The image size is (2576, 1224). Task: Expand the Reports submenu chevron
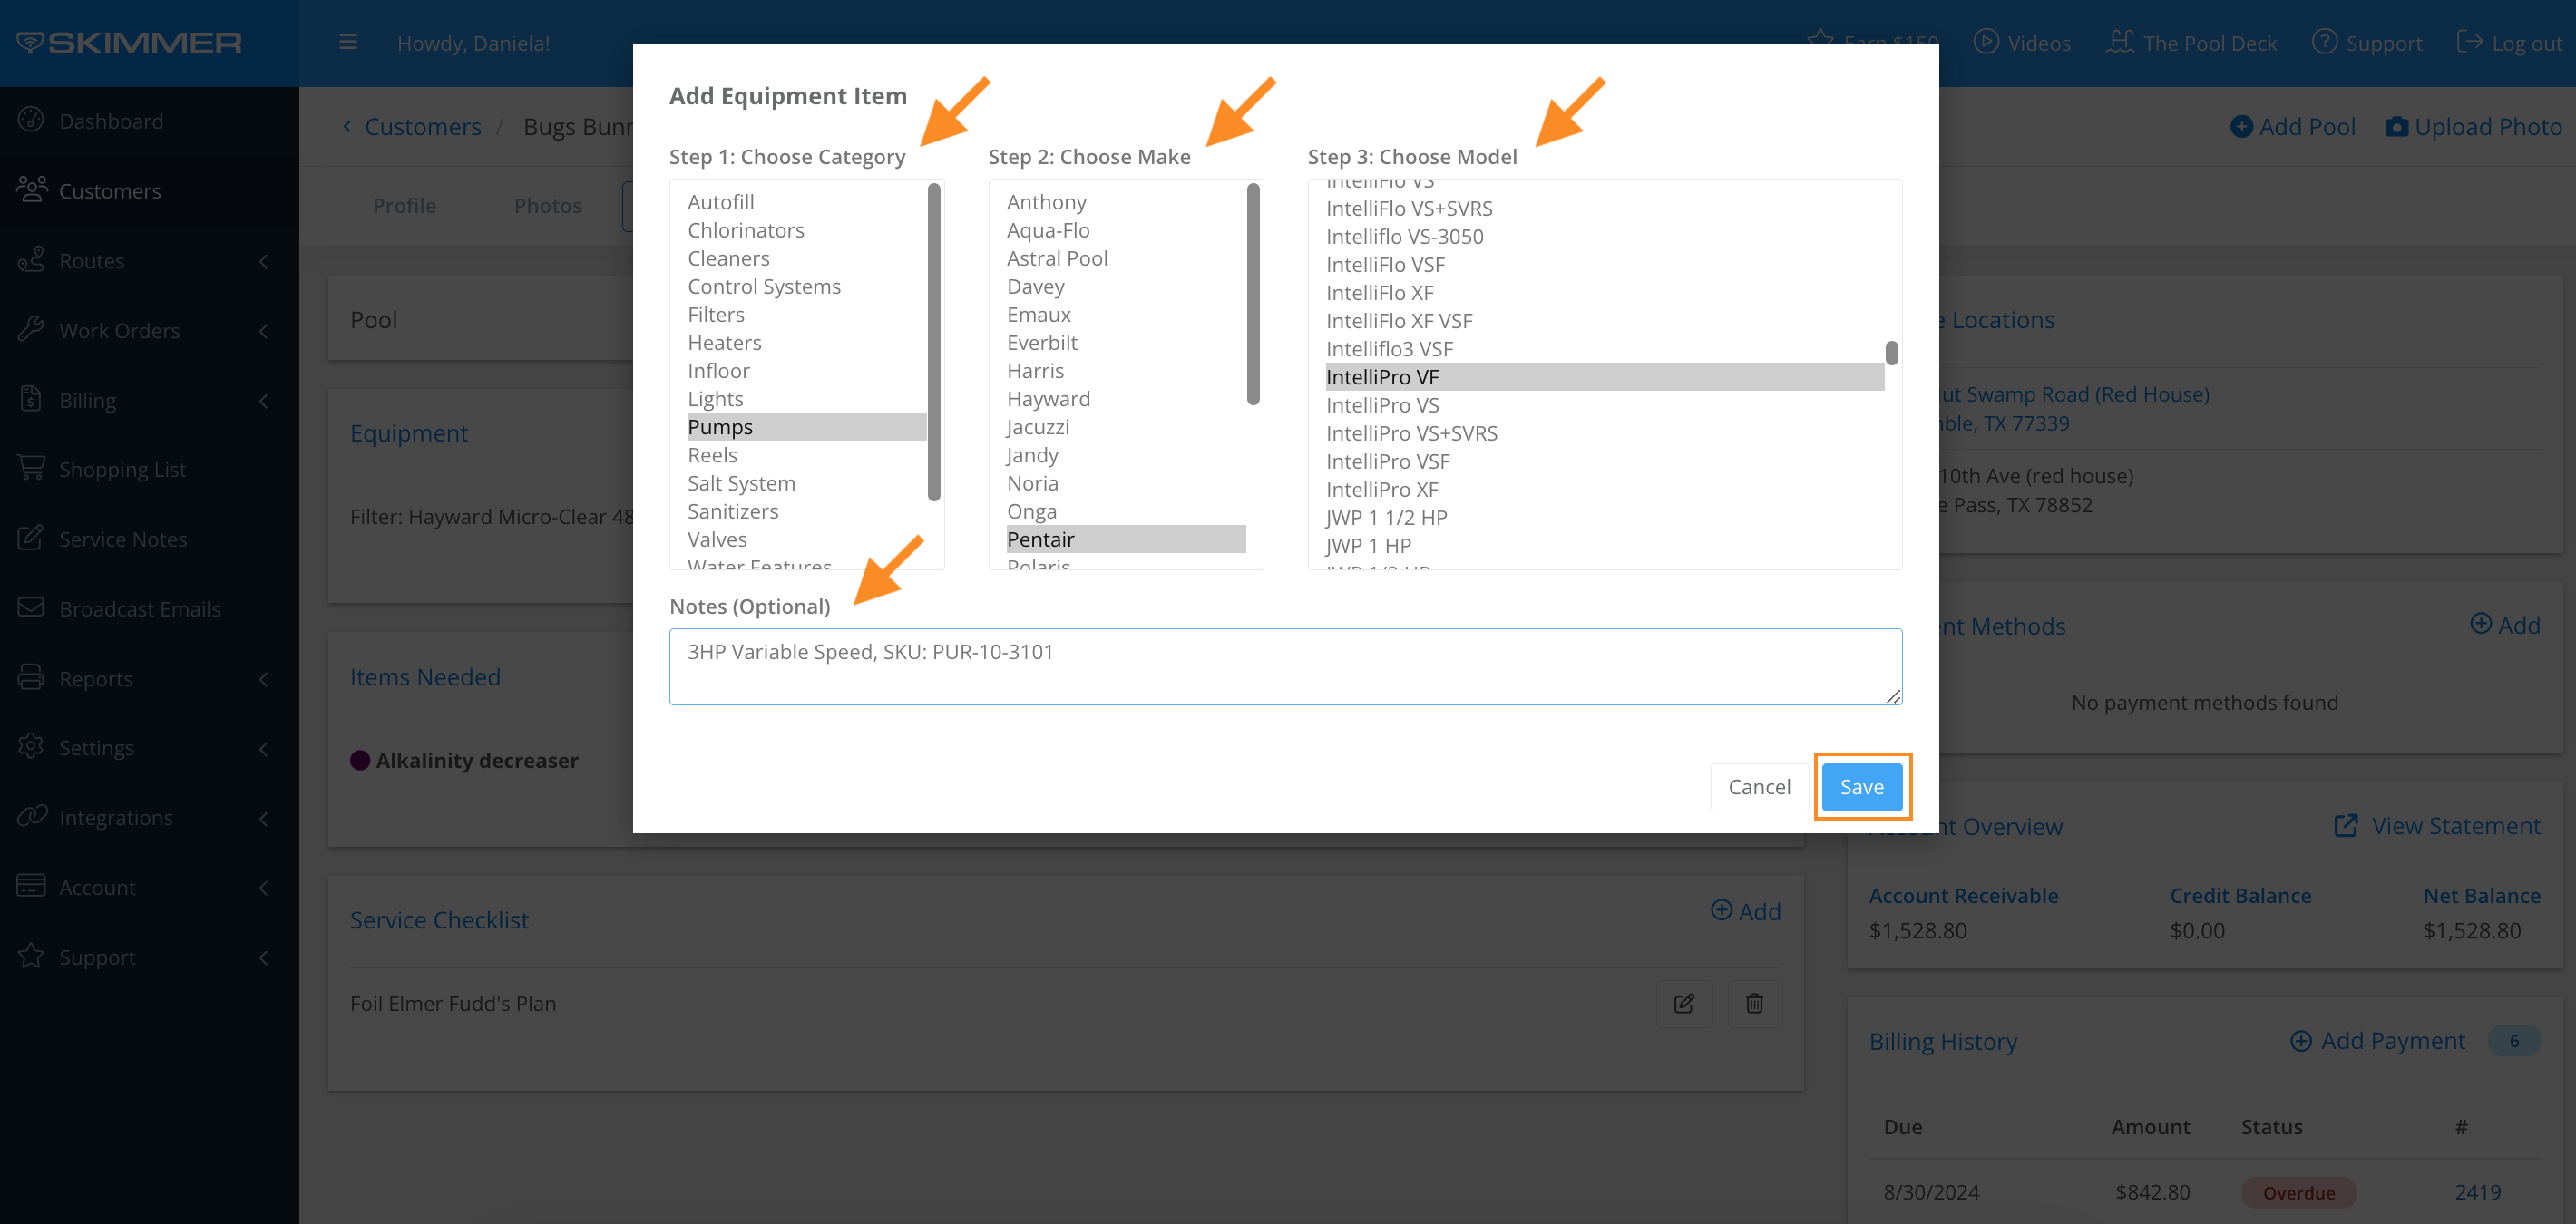264,678
